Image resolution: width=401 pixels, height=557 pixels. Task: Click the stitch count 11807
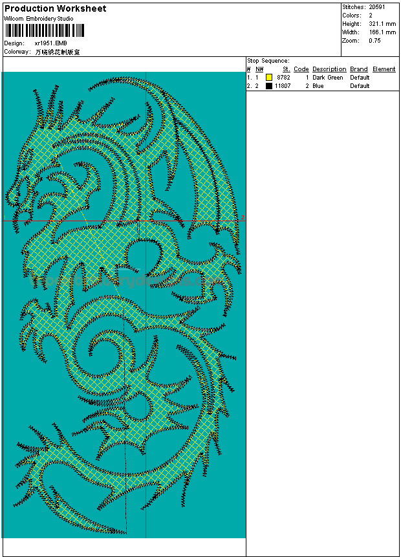tap(283, 86)
